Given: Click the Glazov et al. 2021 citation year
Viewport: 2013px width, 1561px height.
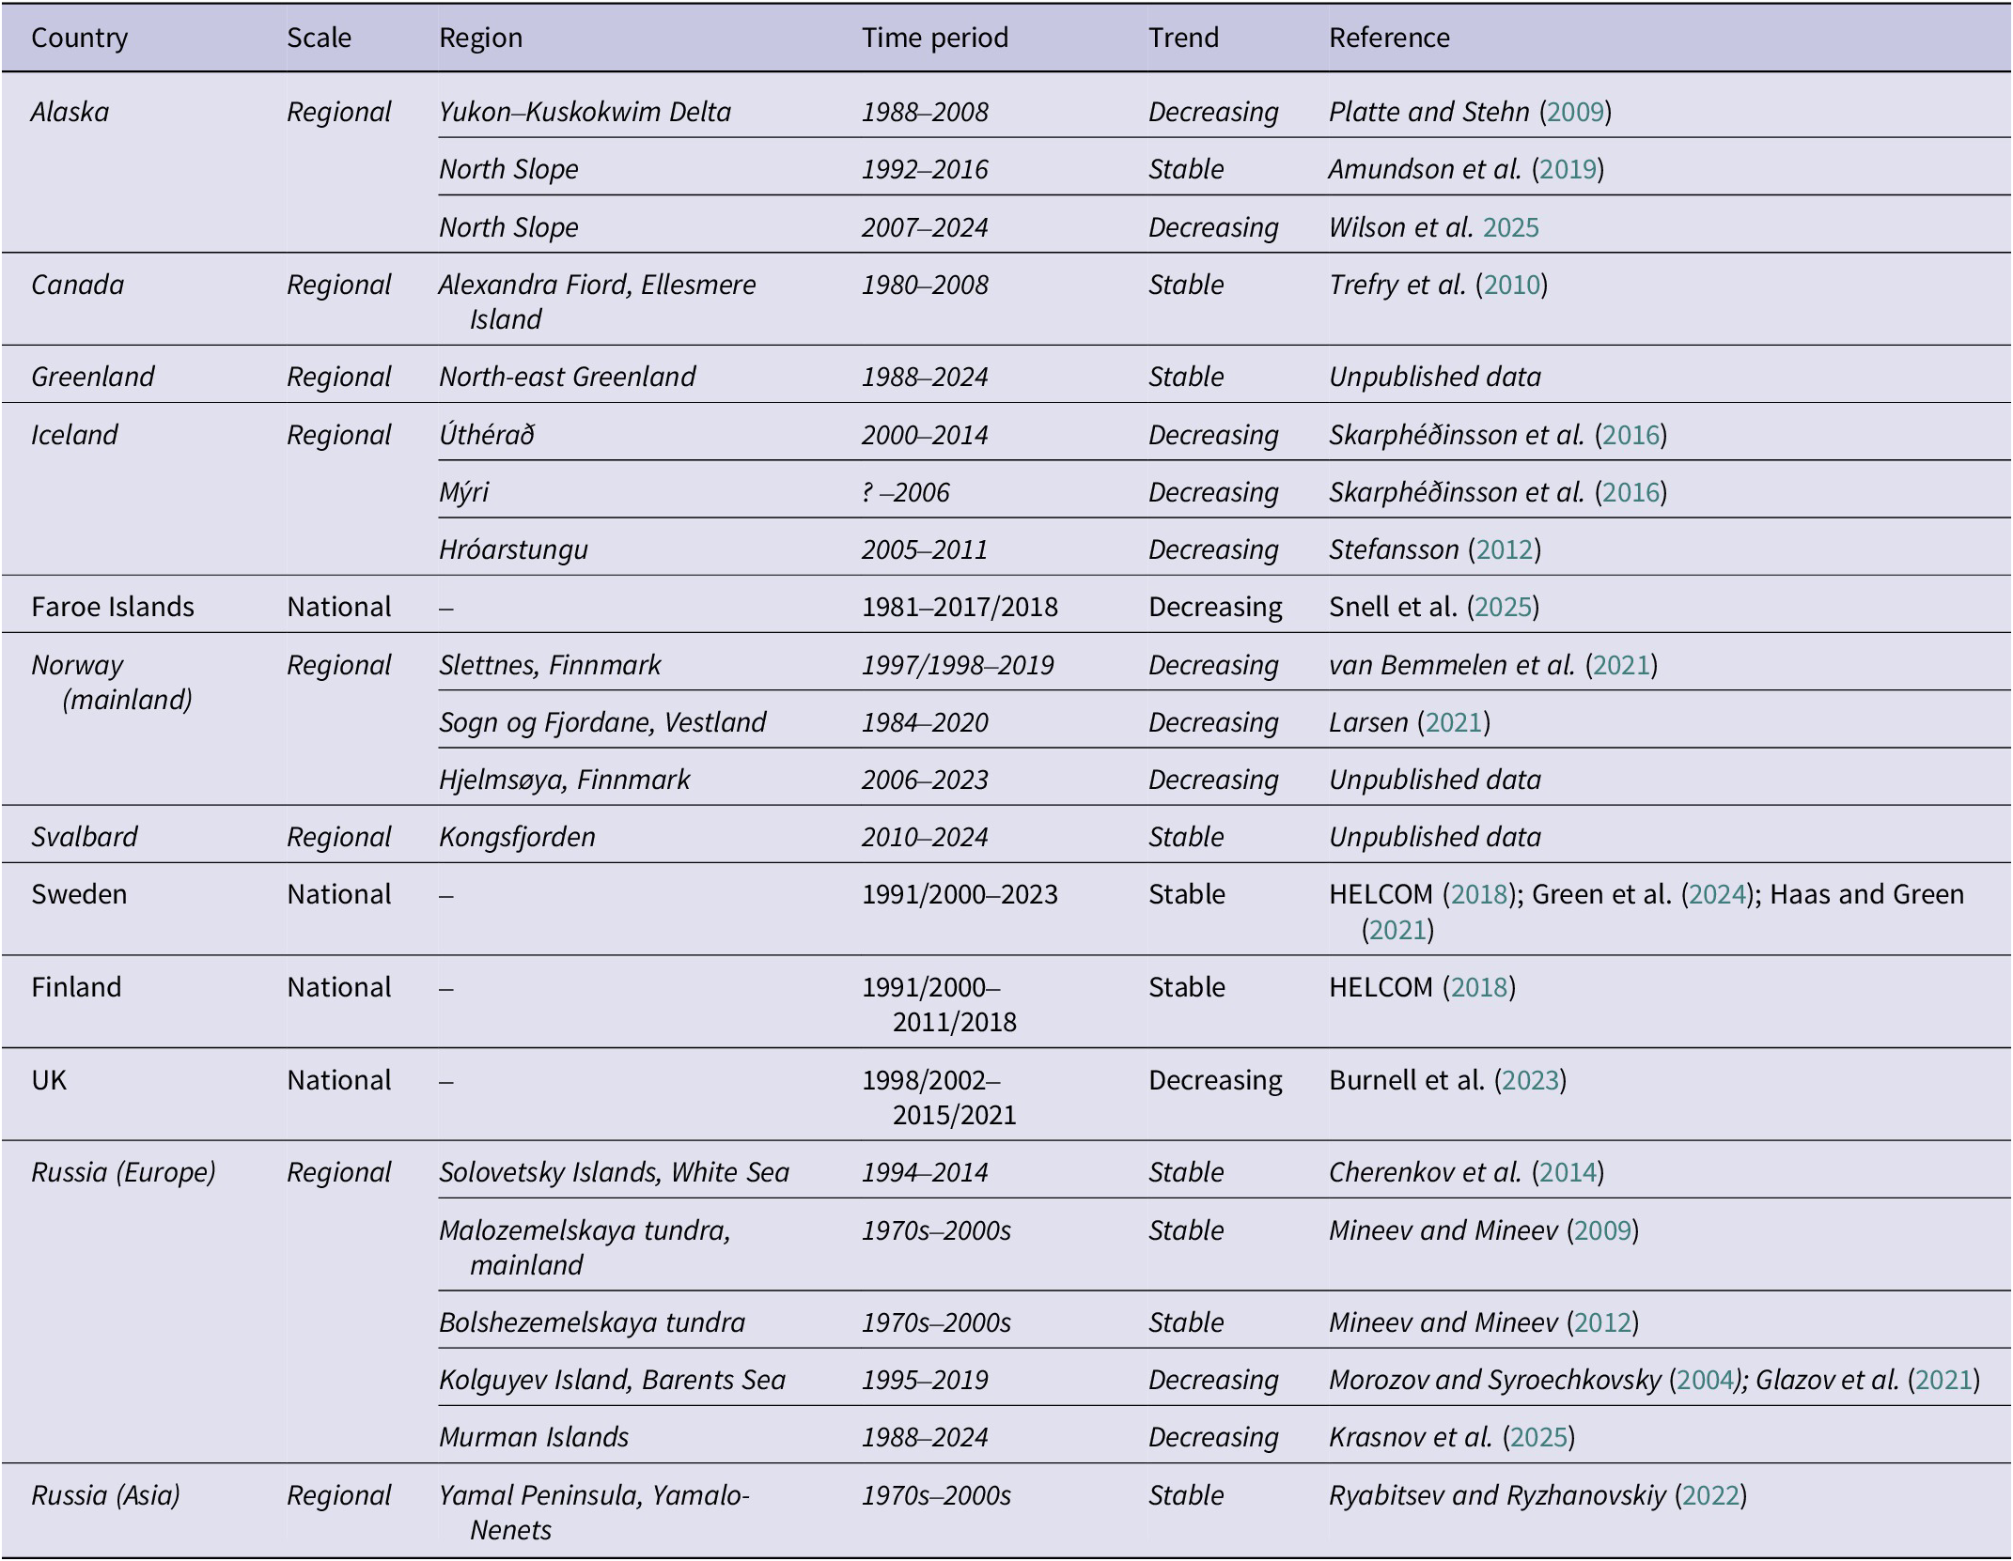Looking at the screenshot, I should [x=1943, y=1380].
